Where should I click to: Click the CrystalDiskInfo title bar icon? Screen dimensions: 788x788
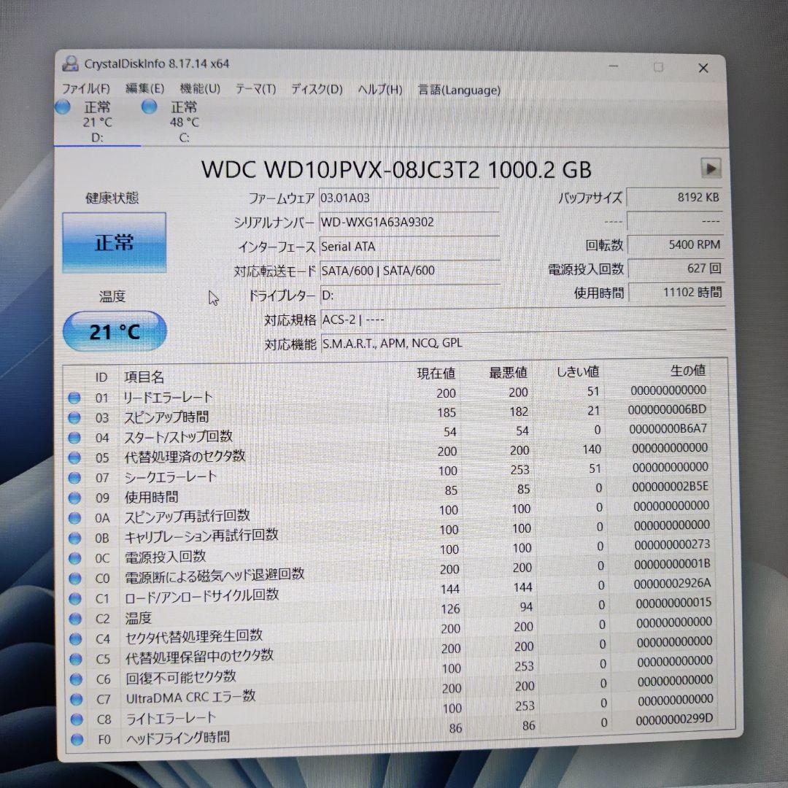click(x=70, y=63)
